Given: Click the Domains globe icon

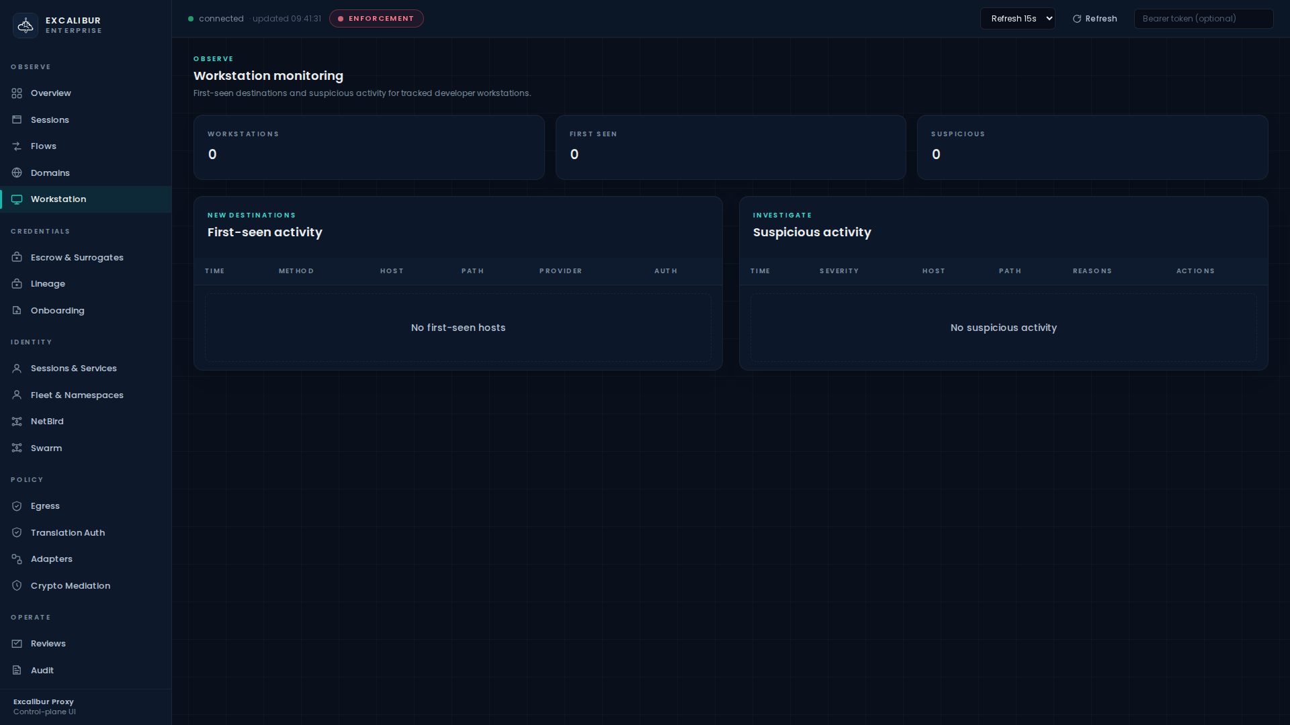Looking at the screenshot, I should point(17,173).
